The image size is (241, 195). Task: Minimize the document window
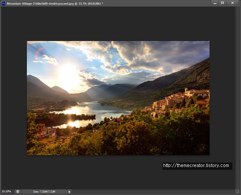215,3
